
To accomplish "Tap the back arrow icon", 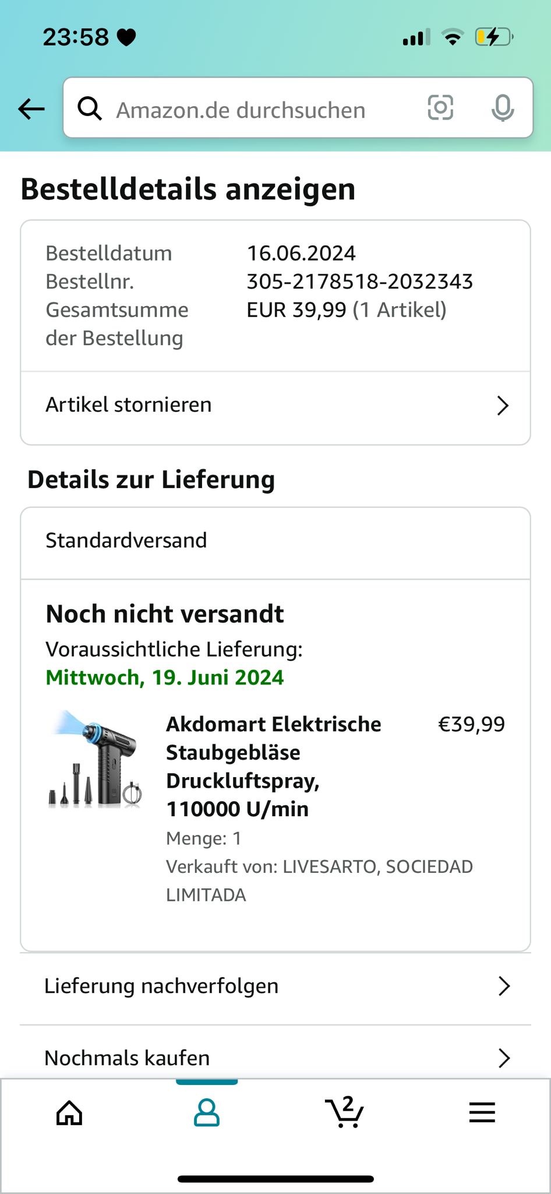I will (31, 108).
